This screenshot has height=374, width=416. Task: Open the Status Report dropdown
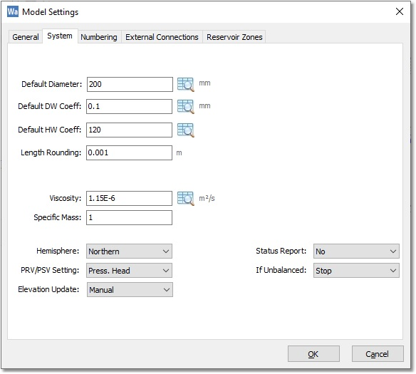pos(356,251)
